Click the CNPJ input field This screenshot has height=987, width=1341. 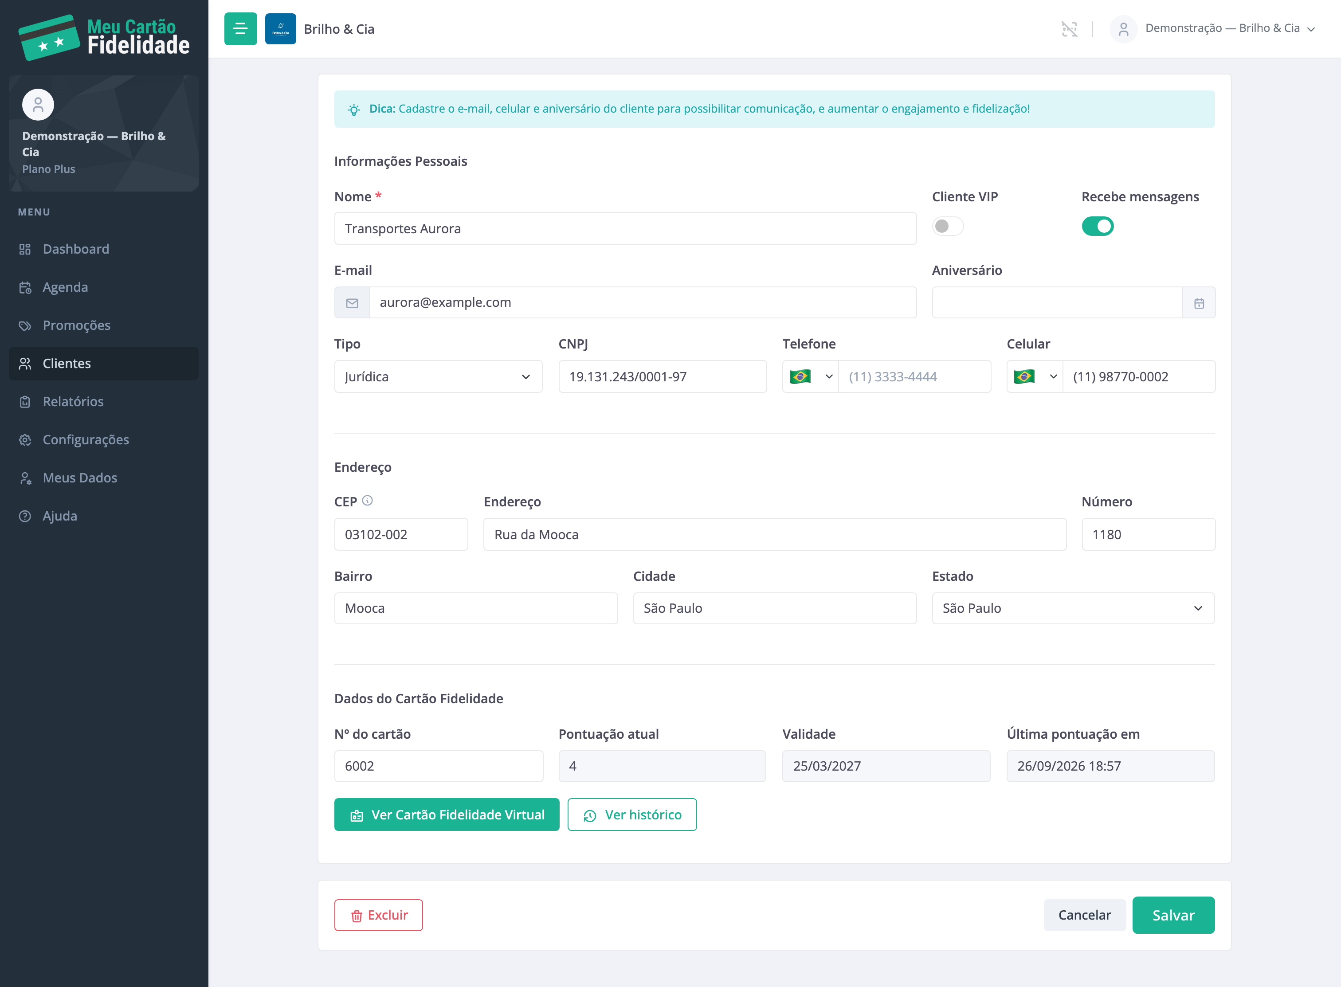coord(663,376)
